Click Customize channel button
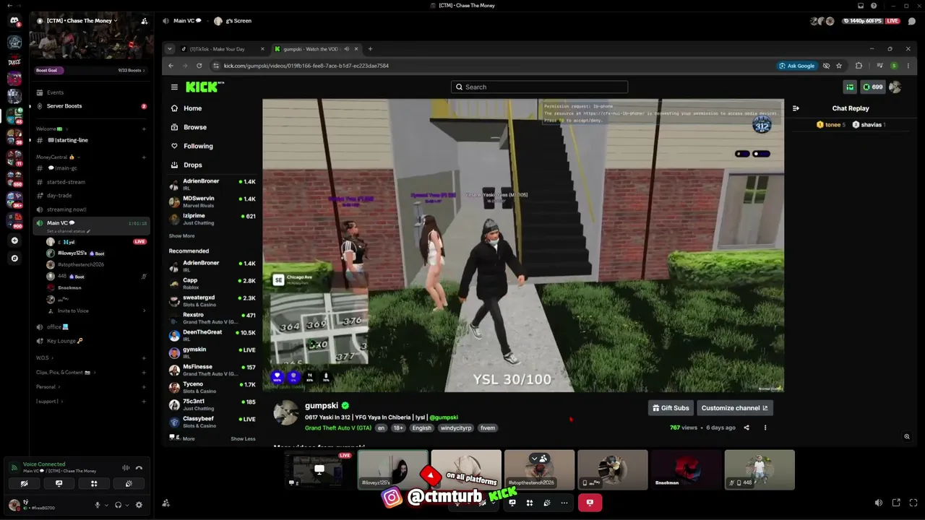 click(x=735, y=408)
